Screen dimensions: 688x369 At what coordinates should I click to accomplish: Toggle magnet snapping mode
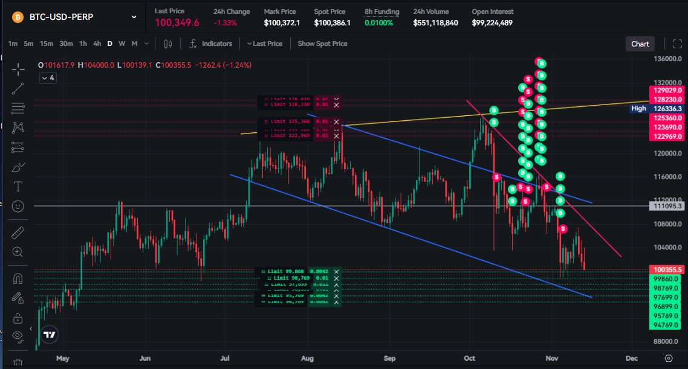point(18,278)
